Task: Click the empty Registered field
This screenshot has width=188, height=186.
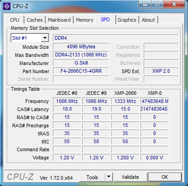Action: click(x=161, y=55)
